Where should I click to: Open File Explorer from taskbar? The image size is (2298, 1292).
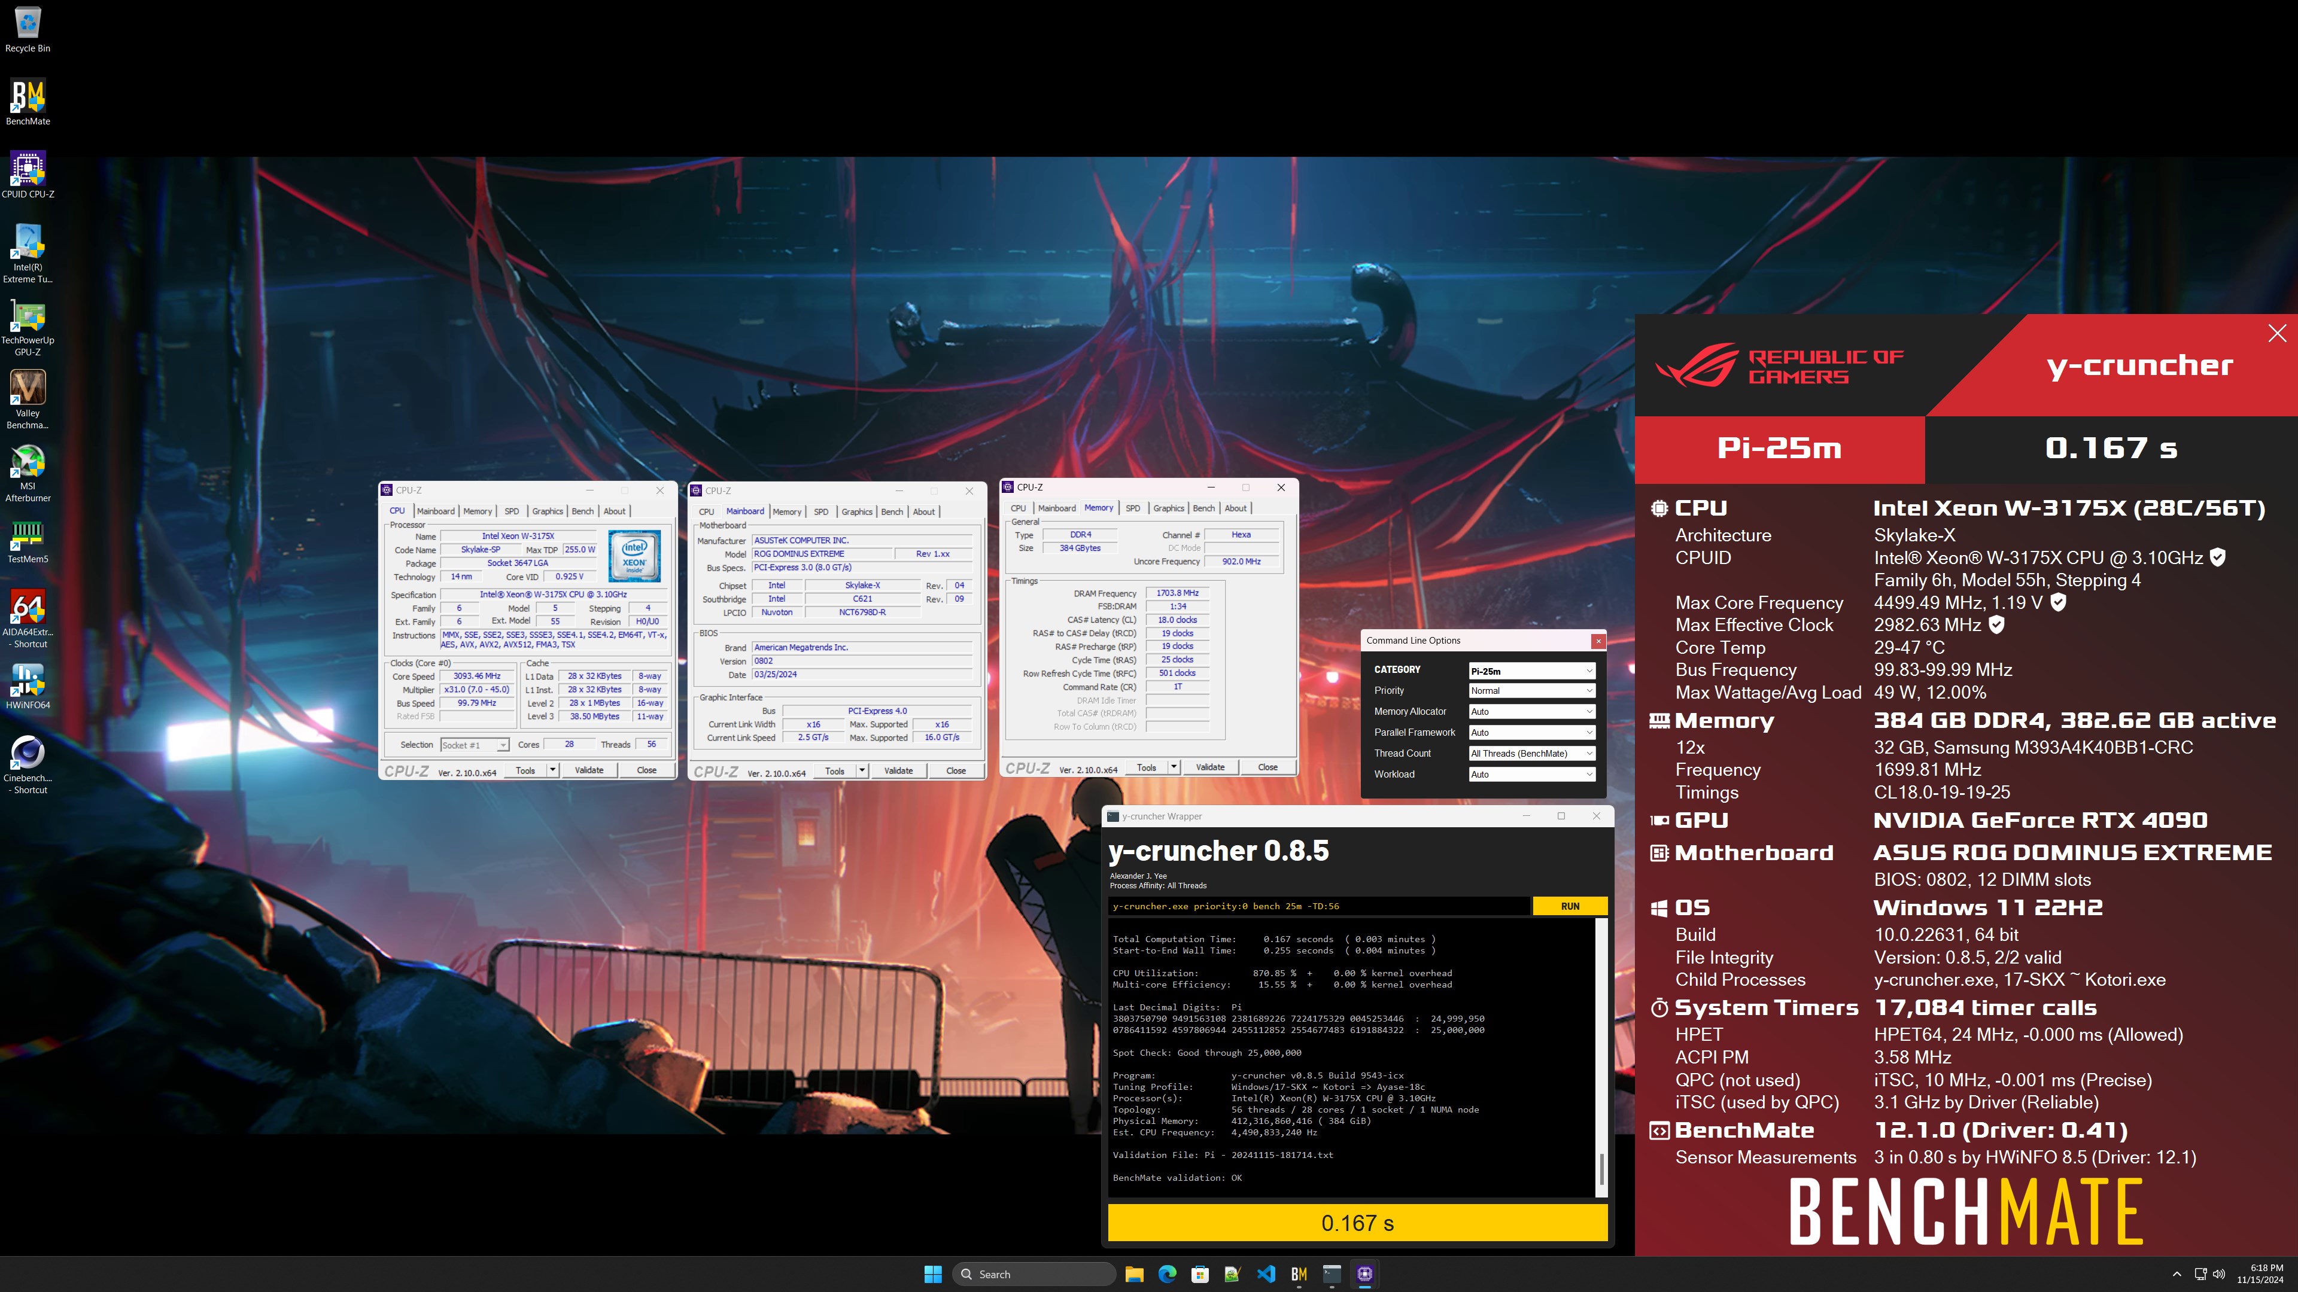coord(1134,1274)
